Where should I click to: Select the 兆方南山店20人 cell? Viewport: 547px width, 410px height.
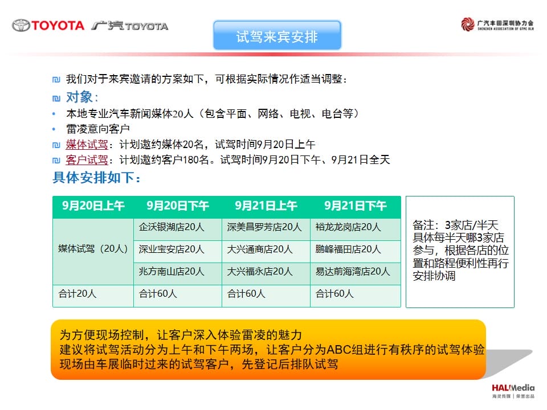coord(178,274)
